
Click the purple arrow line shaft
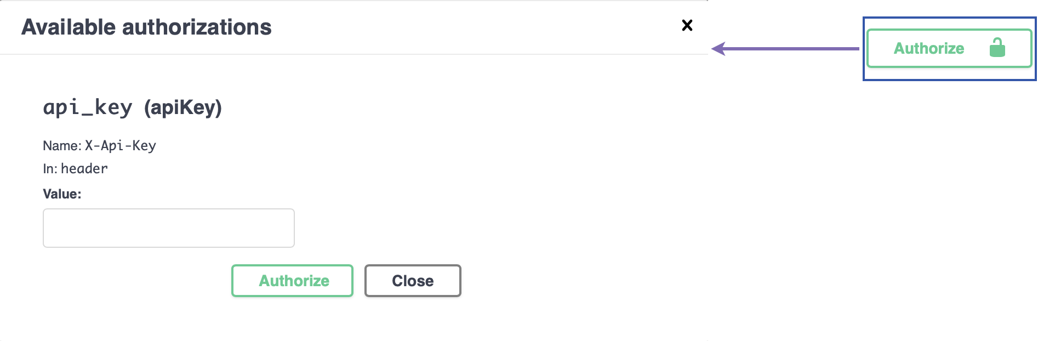click(795, 49)
